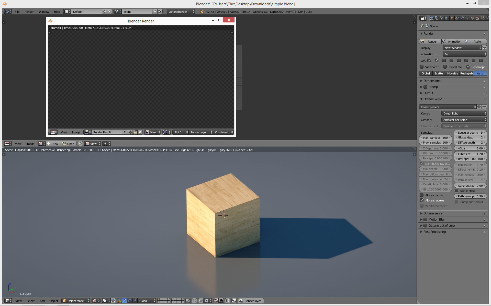The image size is (491, 306).
Task: Open the Texture checkerboard tab icon
Action: (x=477, y=18)
